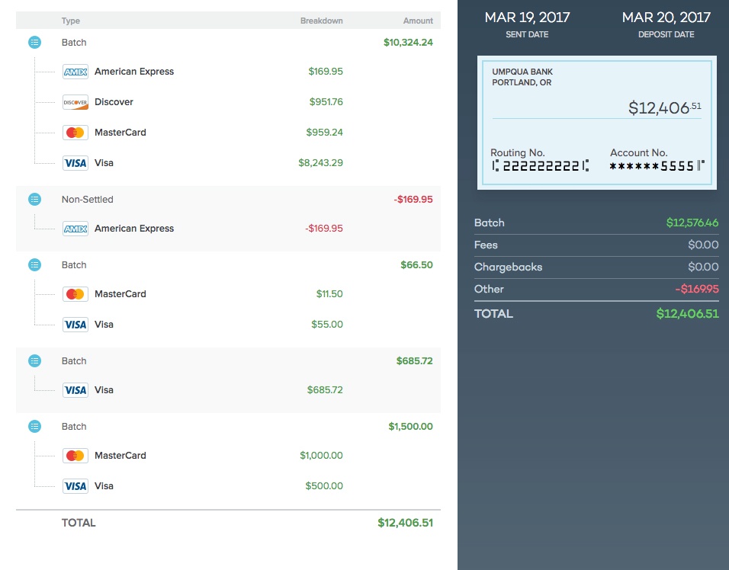Select the Discover card icon
This screenshot has height=570, width=729.
[75, 101]
